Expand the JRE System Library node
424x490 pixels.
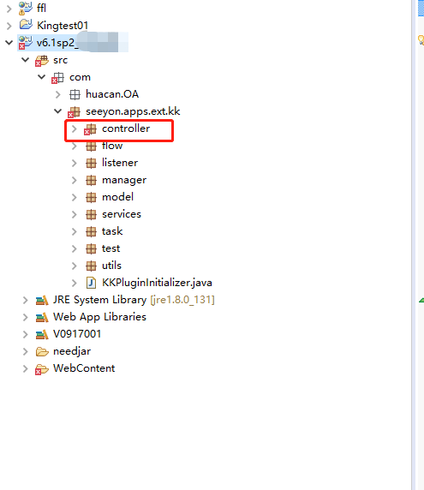pos(26,301)
